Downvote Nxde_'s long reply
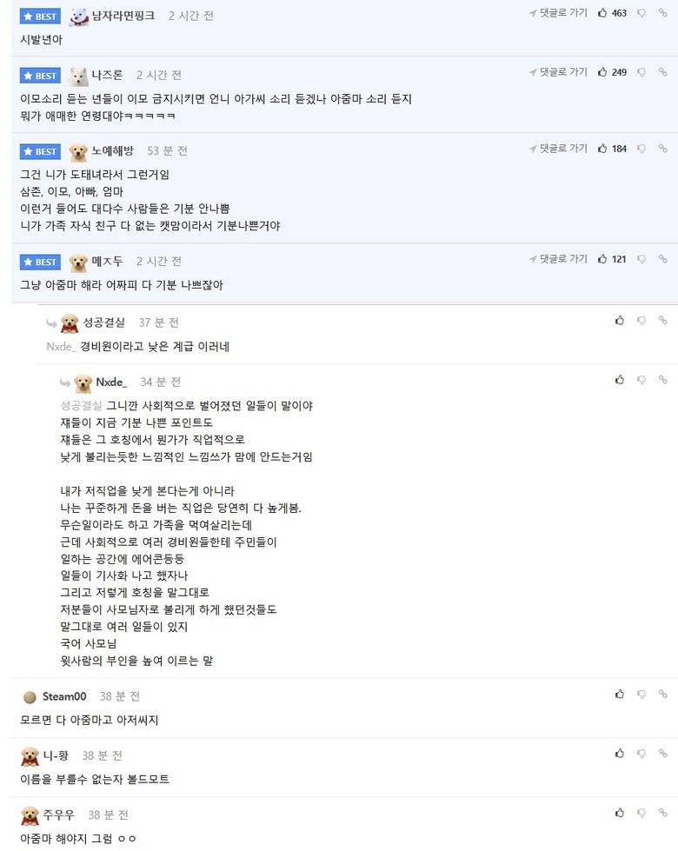This screenshot has height=851, width=678. click(641, 380)
